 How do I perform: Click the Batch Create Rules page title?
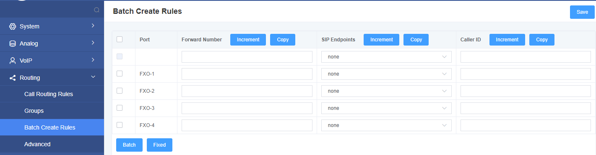point(147,11)
